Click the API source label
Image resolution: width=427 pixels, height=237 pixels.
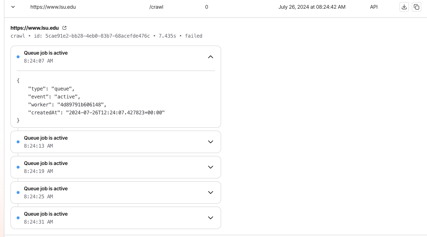[374, 7]
